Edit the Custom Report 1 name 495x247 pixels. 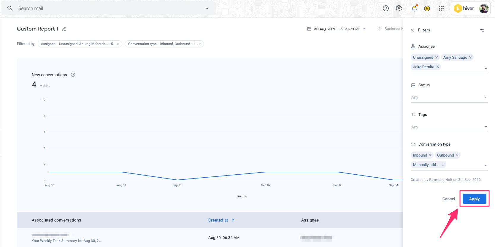64,29
